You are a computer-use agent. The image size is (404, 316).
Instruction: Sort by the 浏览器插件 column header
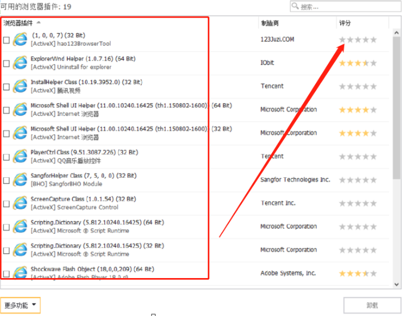[18, 23]
